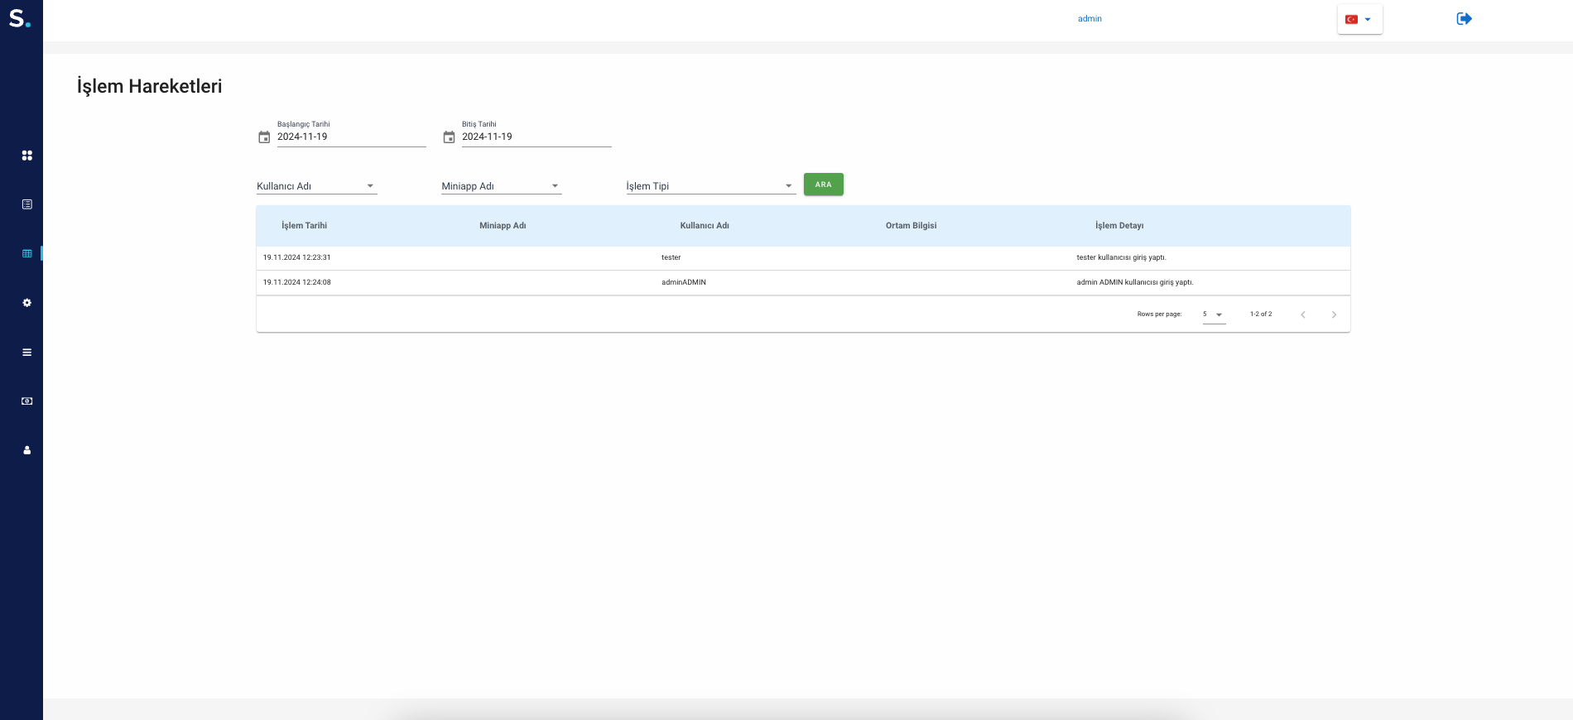Change the rows per page selector

(1214, 314)
